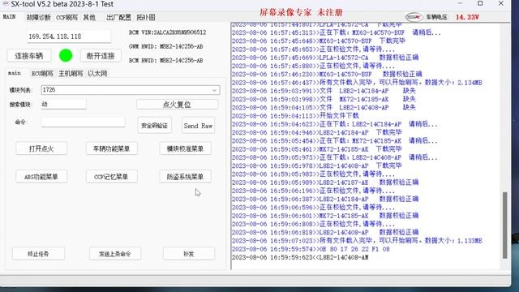Viewport: 519px width, 292px height.
Task: Switch to the main tab
Action: tap(15, 73)
